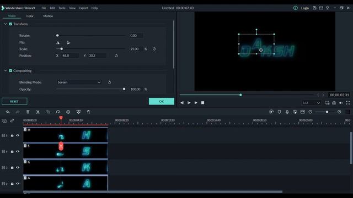Select the A clip thumbnail on track 2
The image size is (353, 198).
pyautogui.click(x=65, y=183)
